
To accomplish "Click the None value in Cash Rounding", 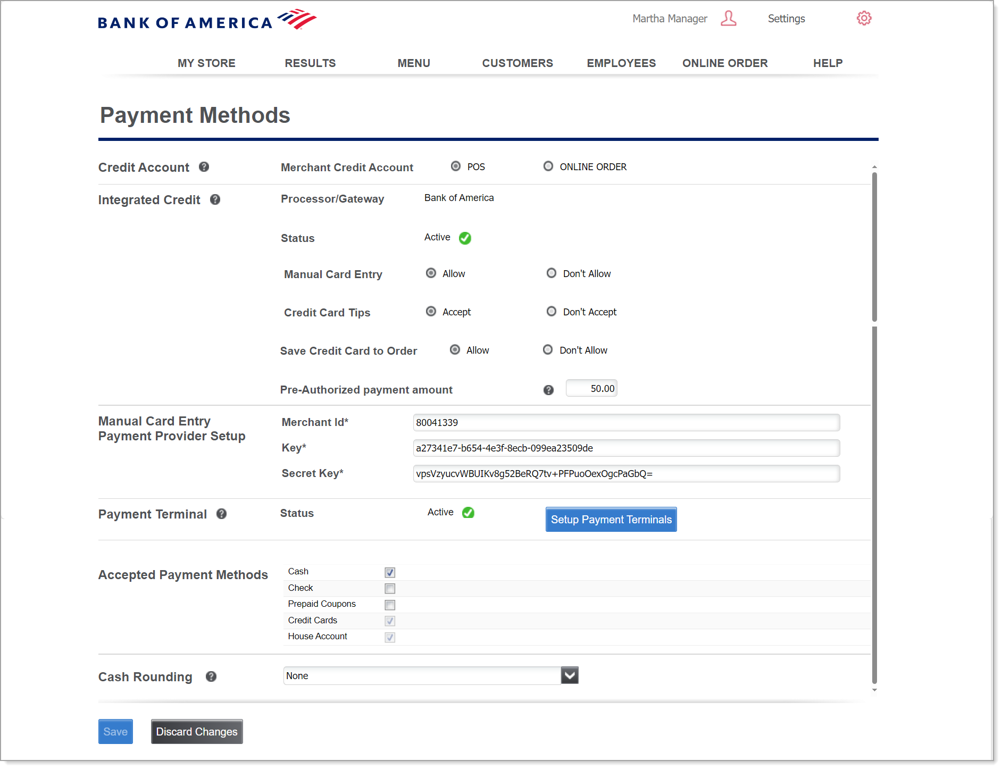I will click(x=297, y=676).
